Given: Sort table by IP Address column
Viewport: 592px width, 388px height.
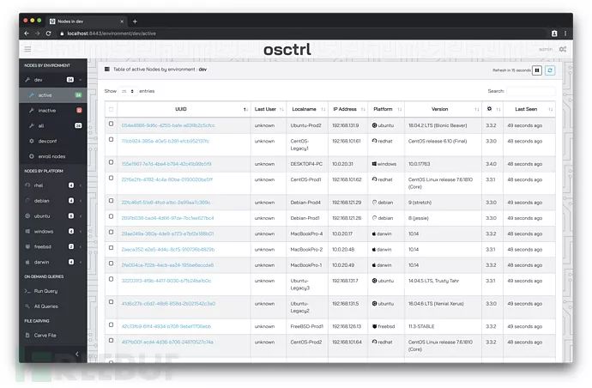Looking at the screenshot, I should coord(347,109).
